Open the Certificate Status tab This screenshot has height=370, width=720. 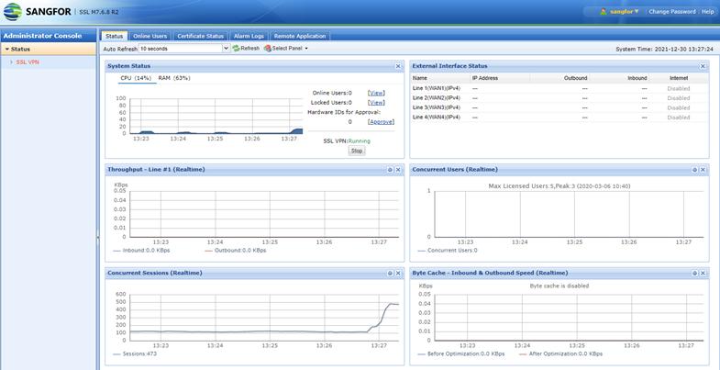click(x=200, y=36)
